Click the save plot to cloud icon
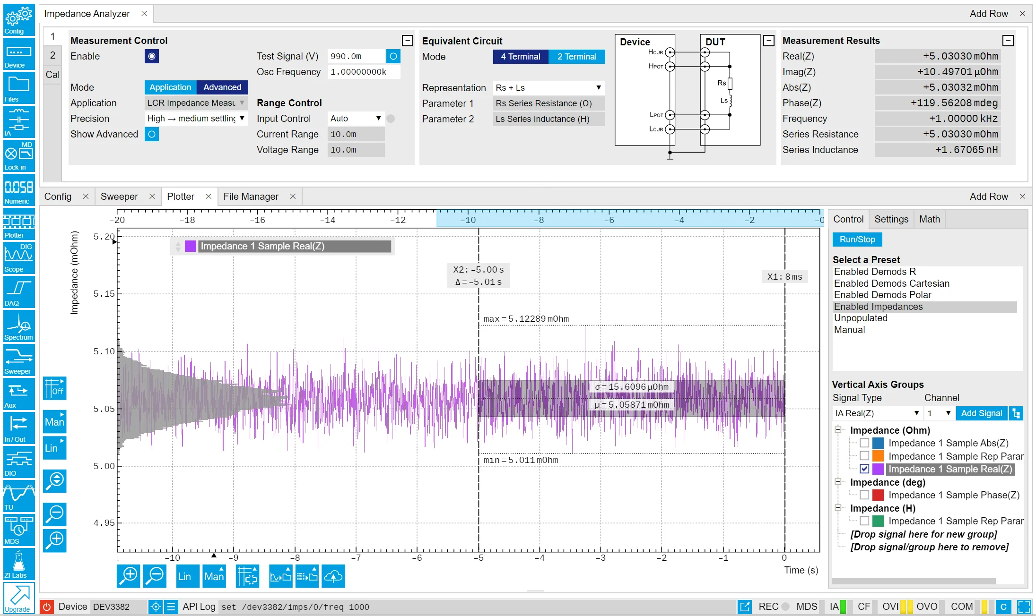The width and height of the screenshot is (1036, 616). tap(333, 576)
